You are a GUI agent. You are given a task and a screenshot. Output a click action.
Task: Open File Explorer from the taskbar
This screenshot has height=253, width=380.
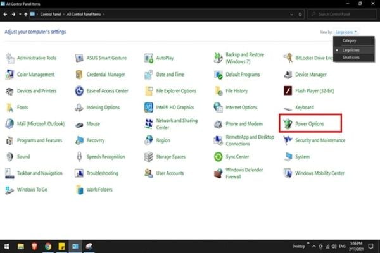click(21, 247)
